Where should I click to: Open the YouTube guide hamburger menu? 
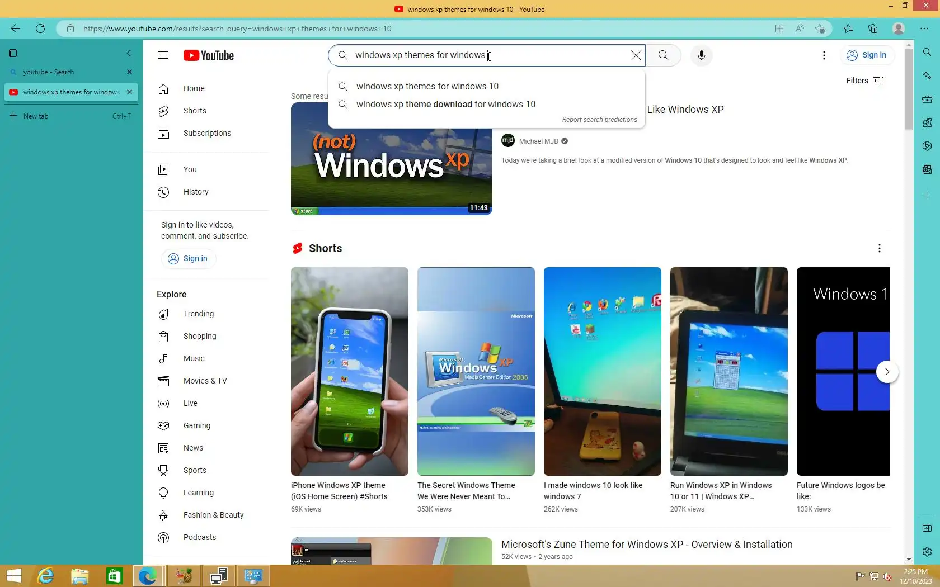click(163, 55)
